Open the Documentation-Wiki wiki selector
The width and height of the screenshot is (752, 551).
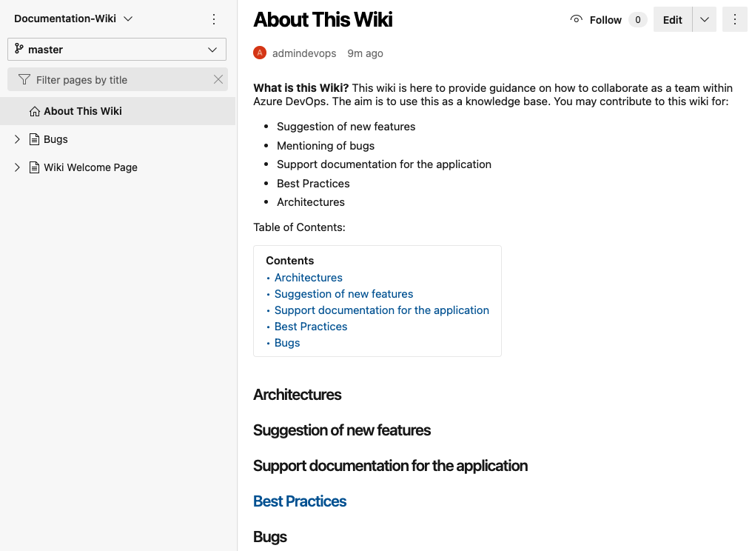coord(73,19)
